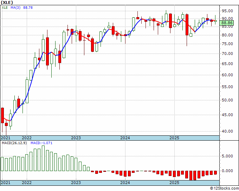The height and width of the screenshot is (191, 239).
Task: Click the 5.000 MACD axis label
Action: (x=227, y=156)
